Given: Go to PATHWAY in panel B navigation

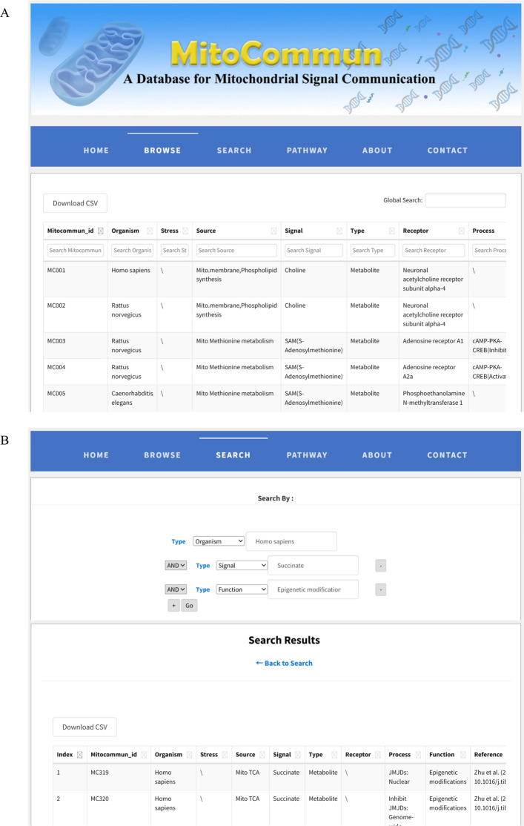Looking at the screenshot, I should (307, 455).
